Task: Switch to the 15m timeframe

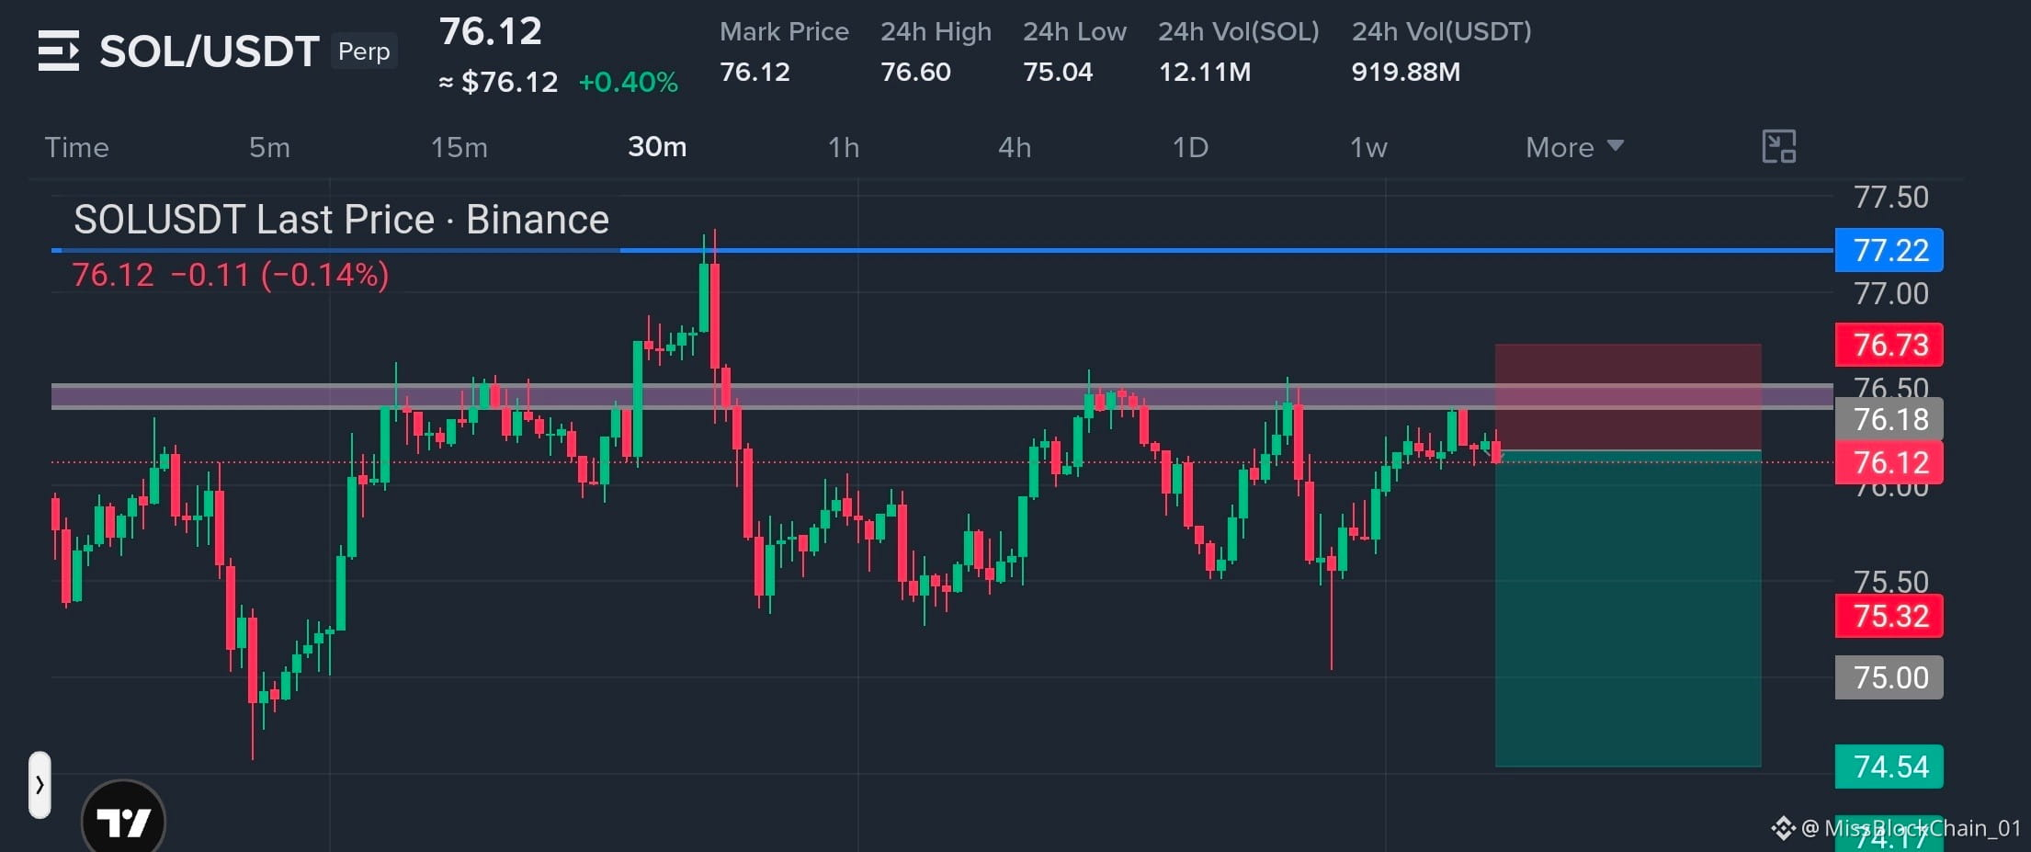Action: 460,147
